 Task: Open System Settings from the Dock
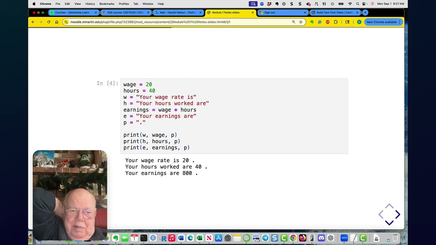(x=228, y=238)
